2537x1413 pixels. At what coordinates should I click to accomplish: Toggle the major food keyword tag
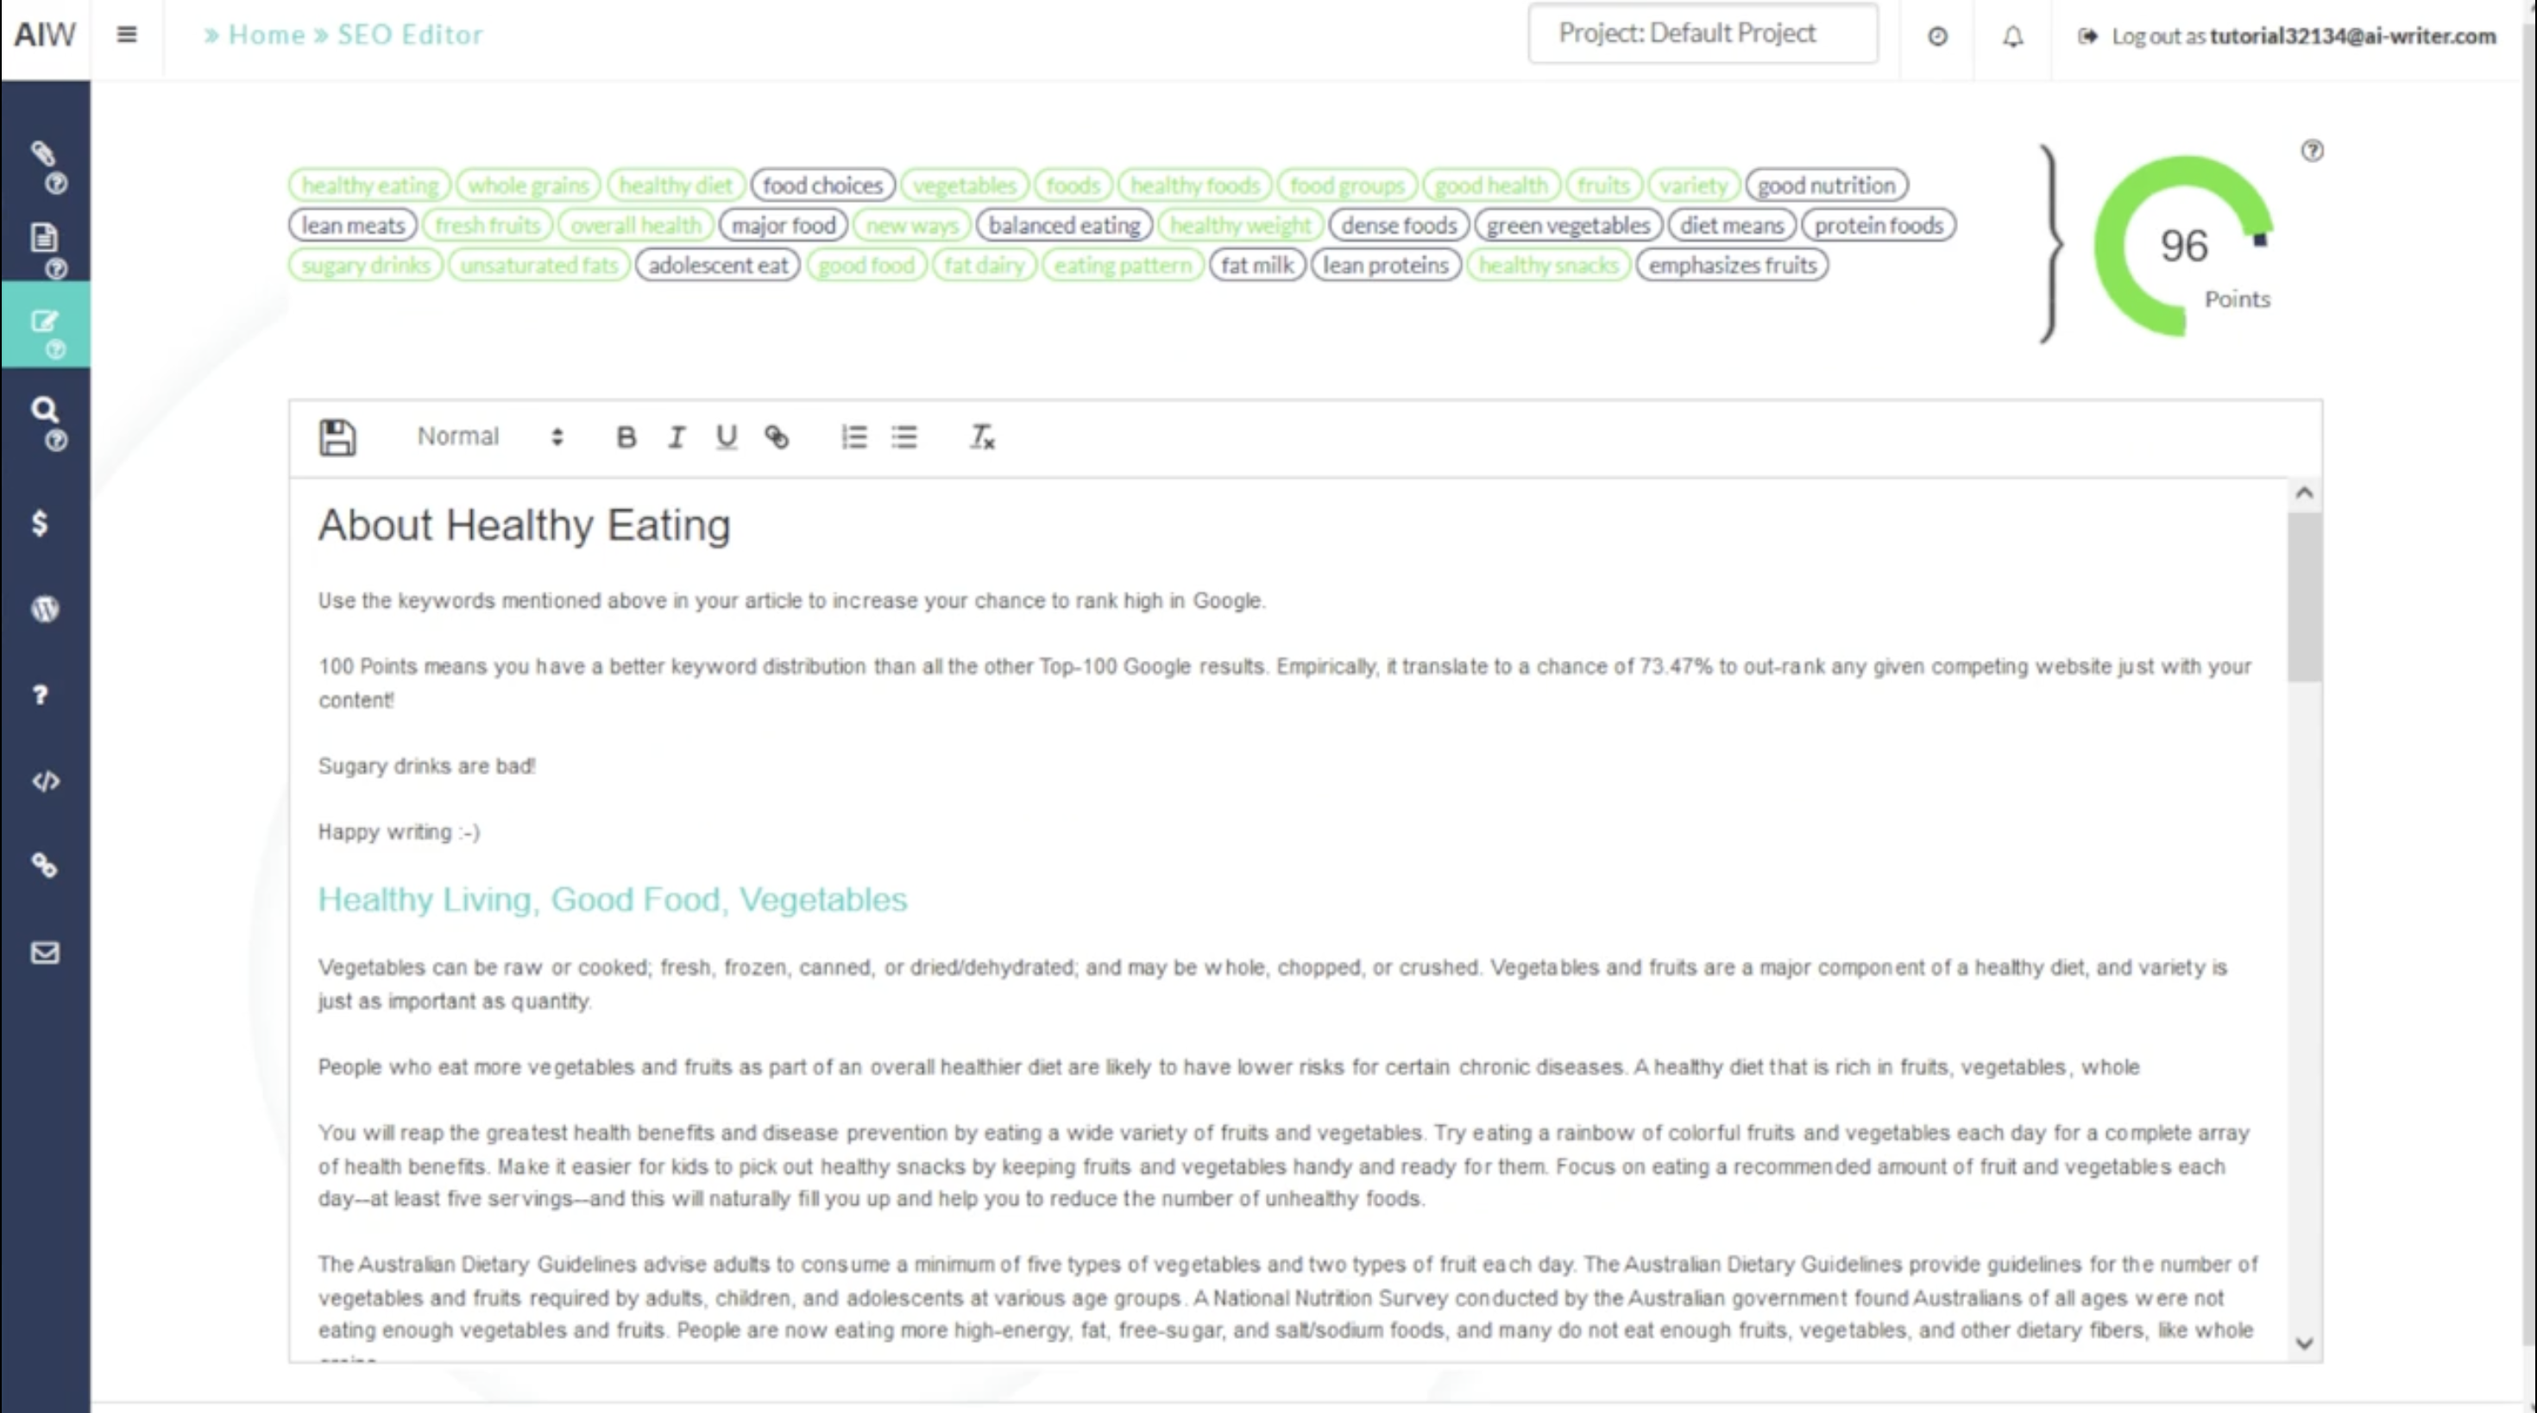(783, 223)
